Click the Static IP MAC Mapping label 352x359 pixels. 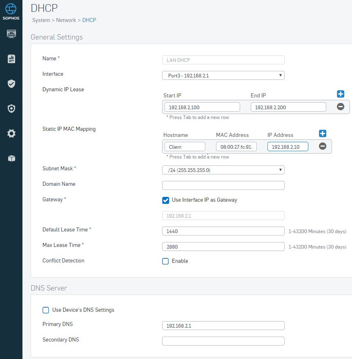point(69,129)
